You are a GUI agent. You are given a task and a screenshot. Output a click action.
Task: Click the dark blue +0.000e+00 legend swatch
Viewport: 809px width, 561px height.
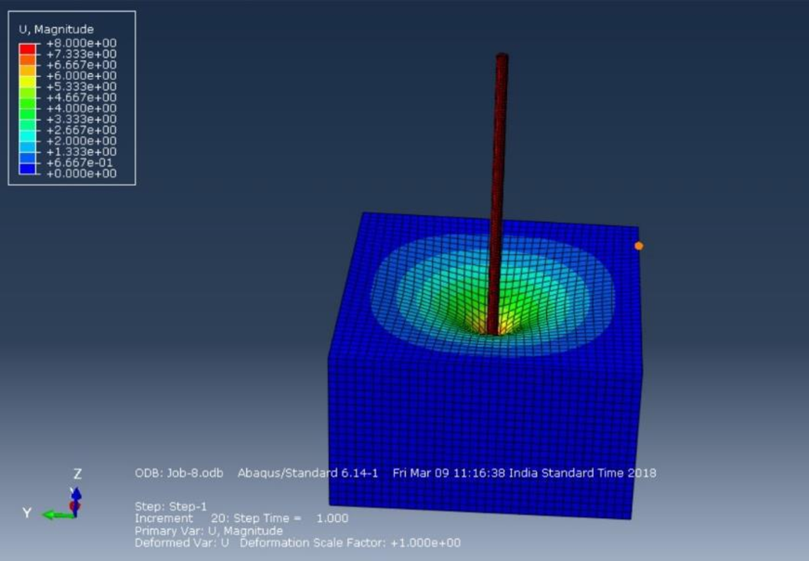click(27, 168)
